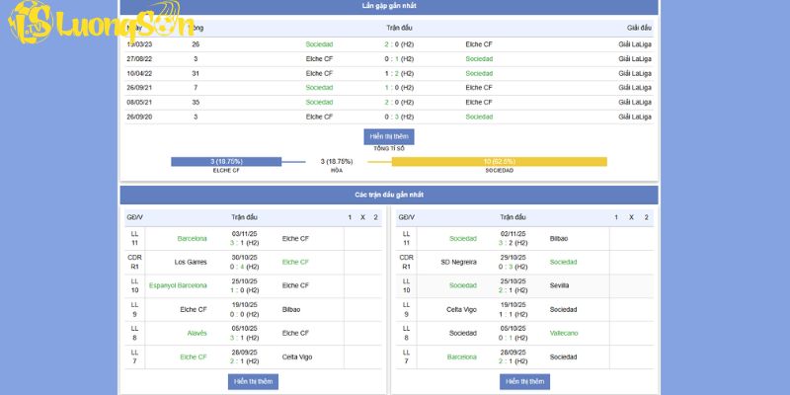Click the yellow Sociedad win percentage bar
Viewport: 790px width, 395px height.
(499, 161)
